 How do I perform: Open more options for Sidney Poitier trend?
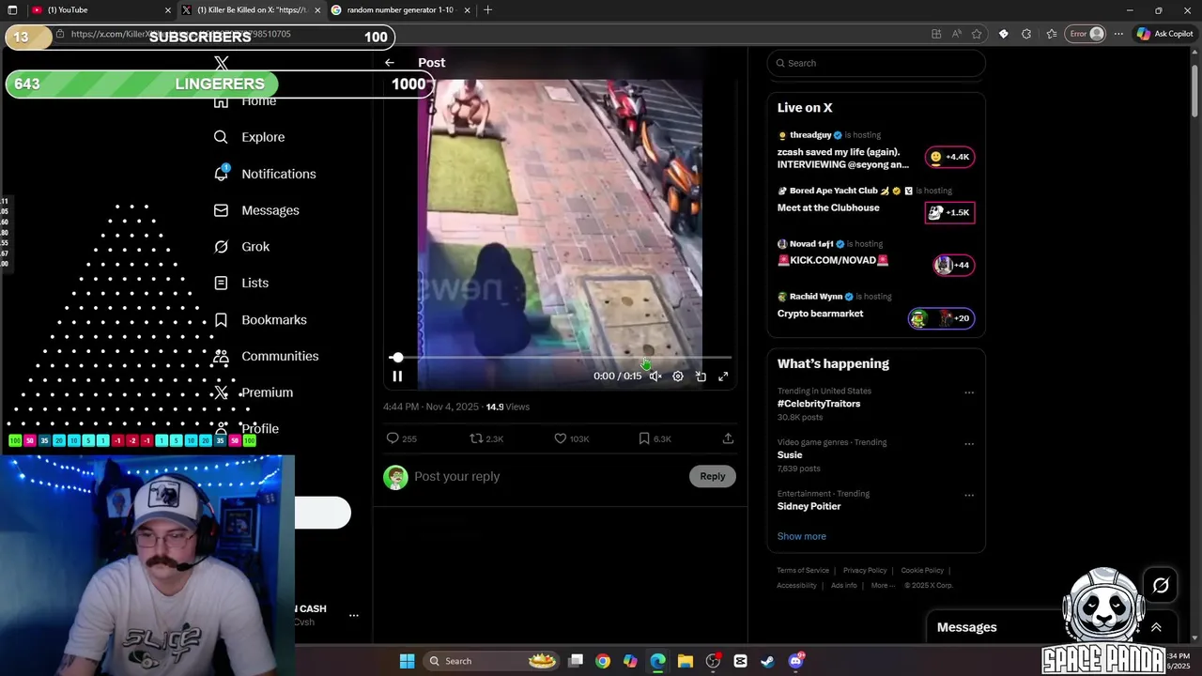(969, 495)
